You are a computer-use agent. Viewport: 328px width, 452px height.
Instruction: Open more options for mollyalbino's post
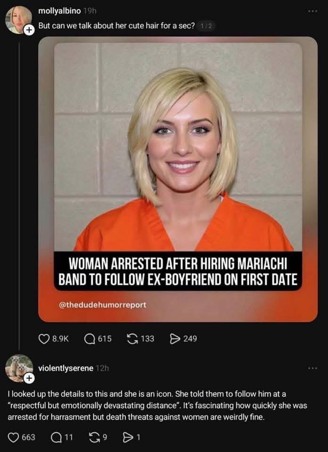click(x=312, y=11)
